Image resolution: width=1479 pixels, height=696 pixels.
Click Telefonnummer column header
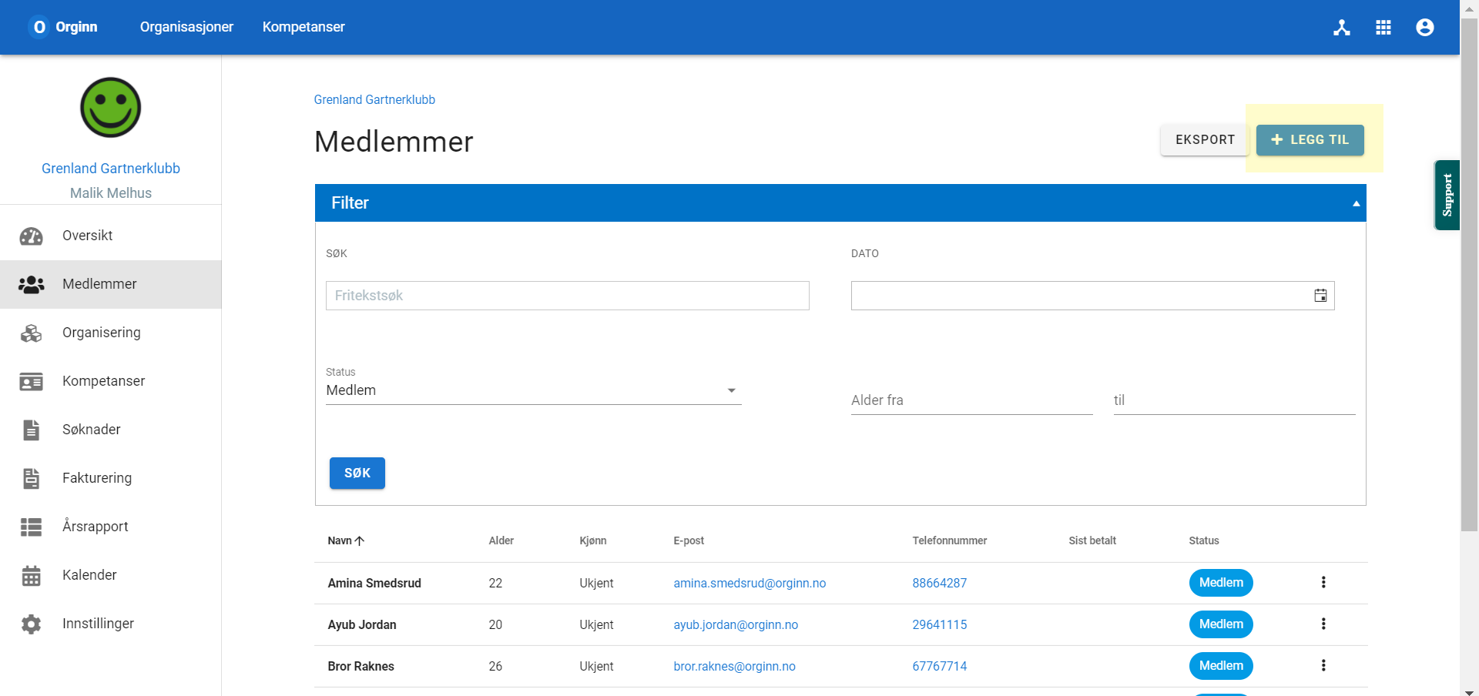pos(950,540)
